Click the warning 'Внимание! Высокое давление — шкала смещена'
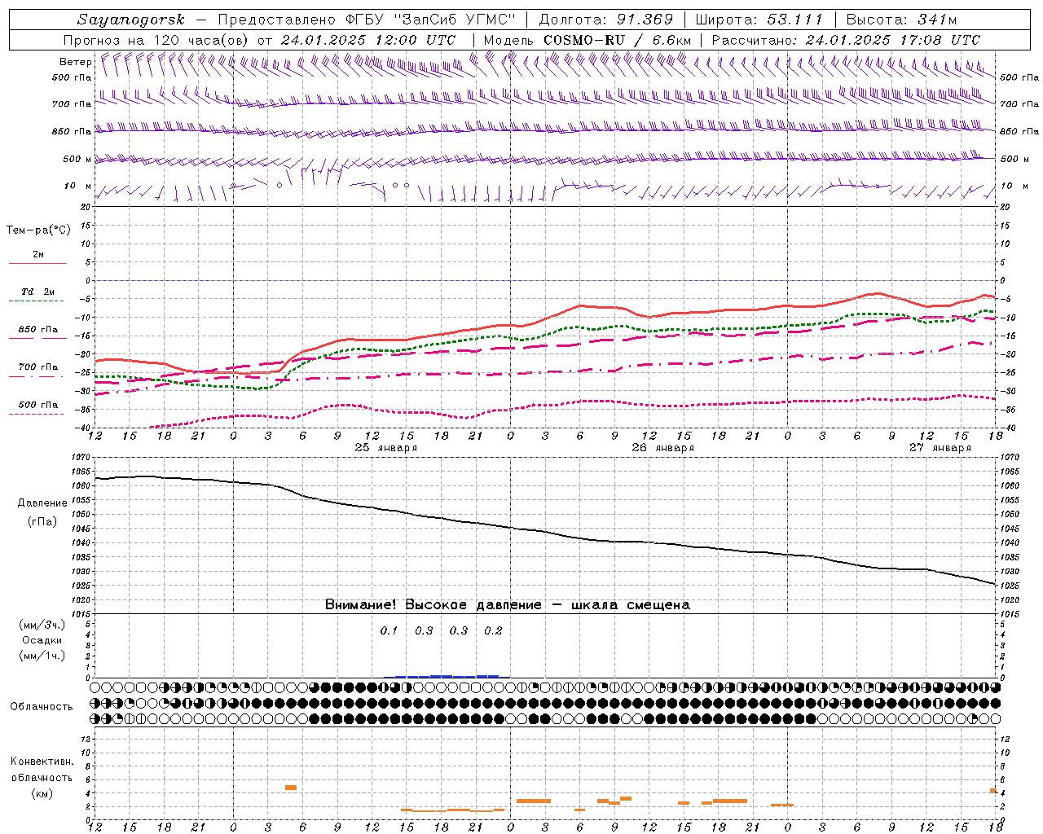The width and height of the screenshot is (1043, 834). click(x=508, y=604)
